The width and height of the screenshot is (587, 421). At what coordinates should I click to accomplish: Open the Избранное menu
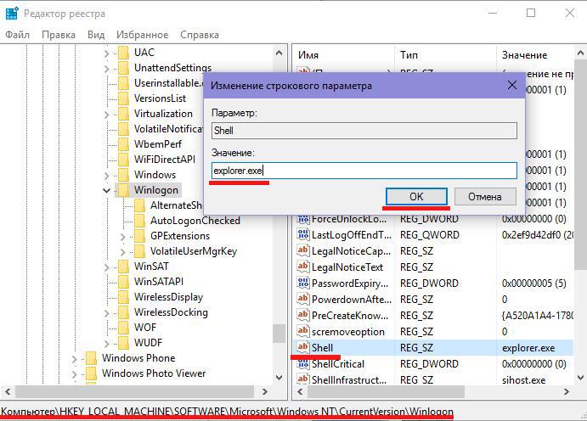point(142,35)
